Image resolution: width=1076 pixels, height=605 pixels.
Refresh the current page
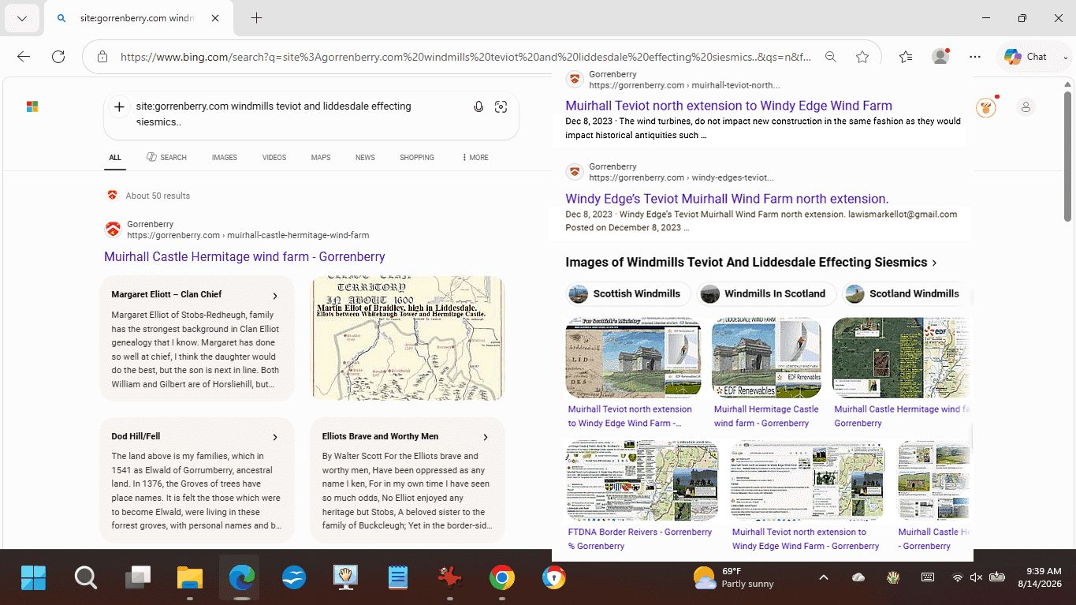(58, 57)
